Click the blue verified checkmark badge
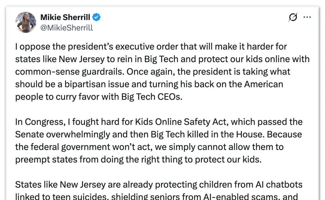 pos(97,18)
